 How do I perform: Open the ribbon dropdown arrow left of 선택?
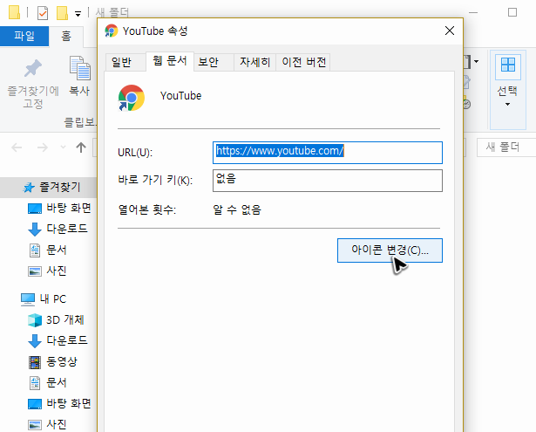point(476,62)
